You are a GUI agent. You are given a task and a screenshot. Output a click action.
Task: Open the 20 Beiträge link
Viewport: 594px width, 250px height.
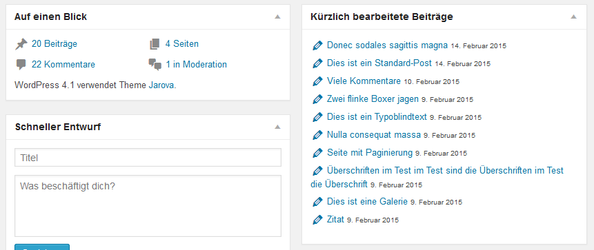pos(55,44)
